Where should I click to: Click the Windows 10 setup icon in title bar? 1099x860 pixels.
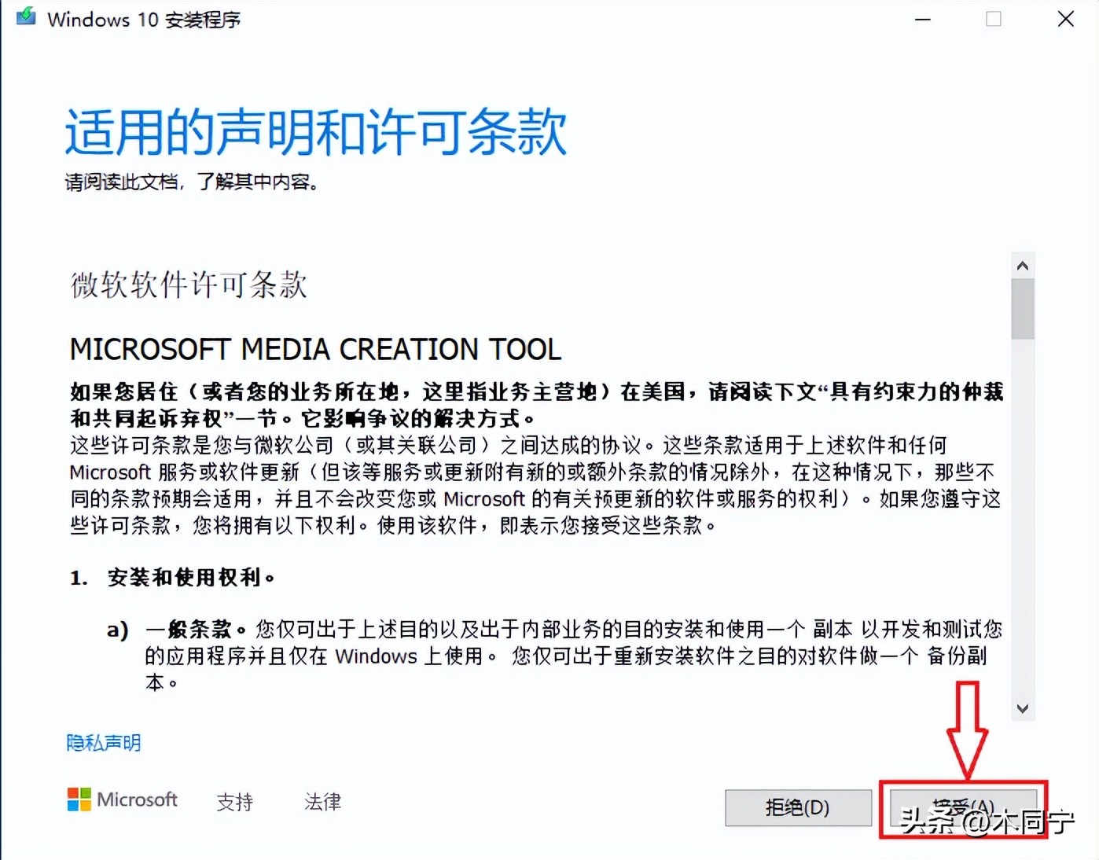[x=24, y=17]
